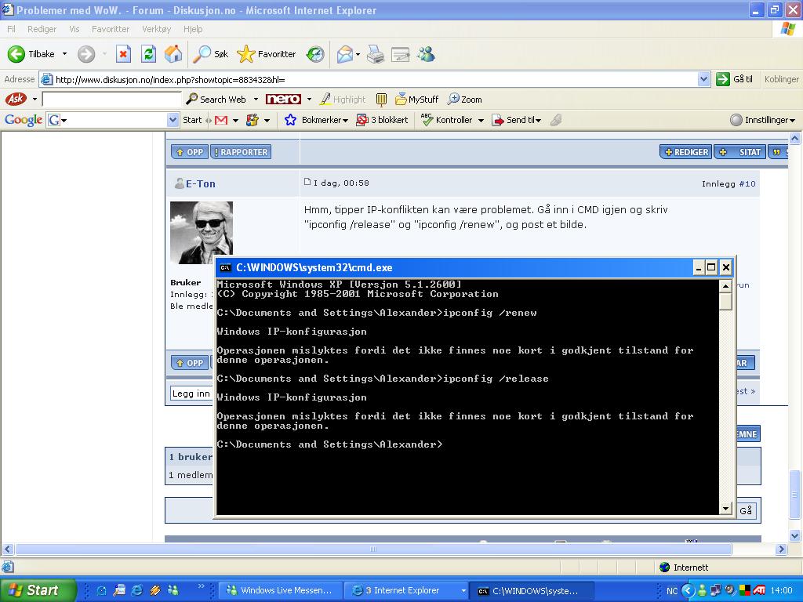This screenshot has height=602, width=803.
Task: Click the Stop (red X) button in toolbar
Action: coord(123,54)
